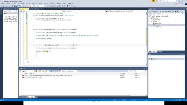
Task: Open the File menu
Action: coord(3,4)
